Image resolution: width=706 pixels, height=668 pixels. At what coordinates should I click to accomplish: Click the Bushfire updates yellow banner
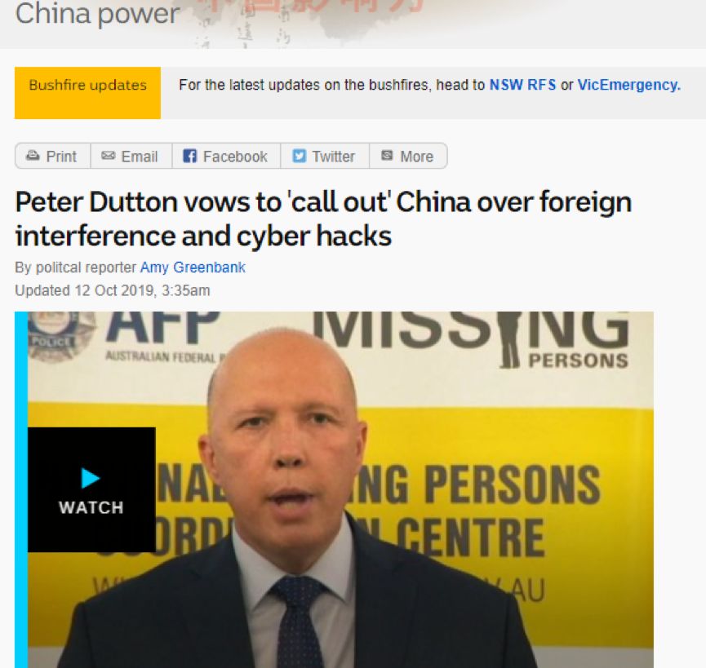pos(87,93)
